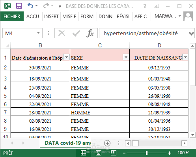Open the MARWA account menu
Screen dimensions: 196x157
pos(167,16)
